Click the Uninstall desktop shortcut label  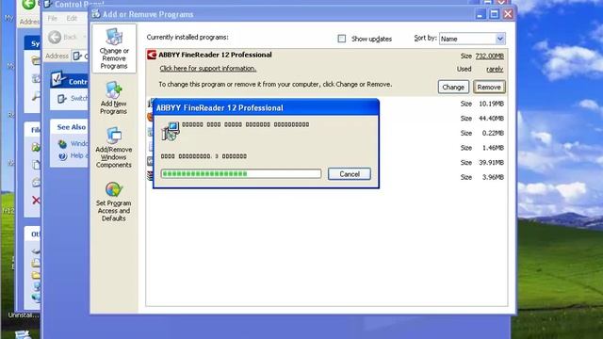pos(24,315)
